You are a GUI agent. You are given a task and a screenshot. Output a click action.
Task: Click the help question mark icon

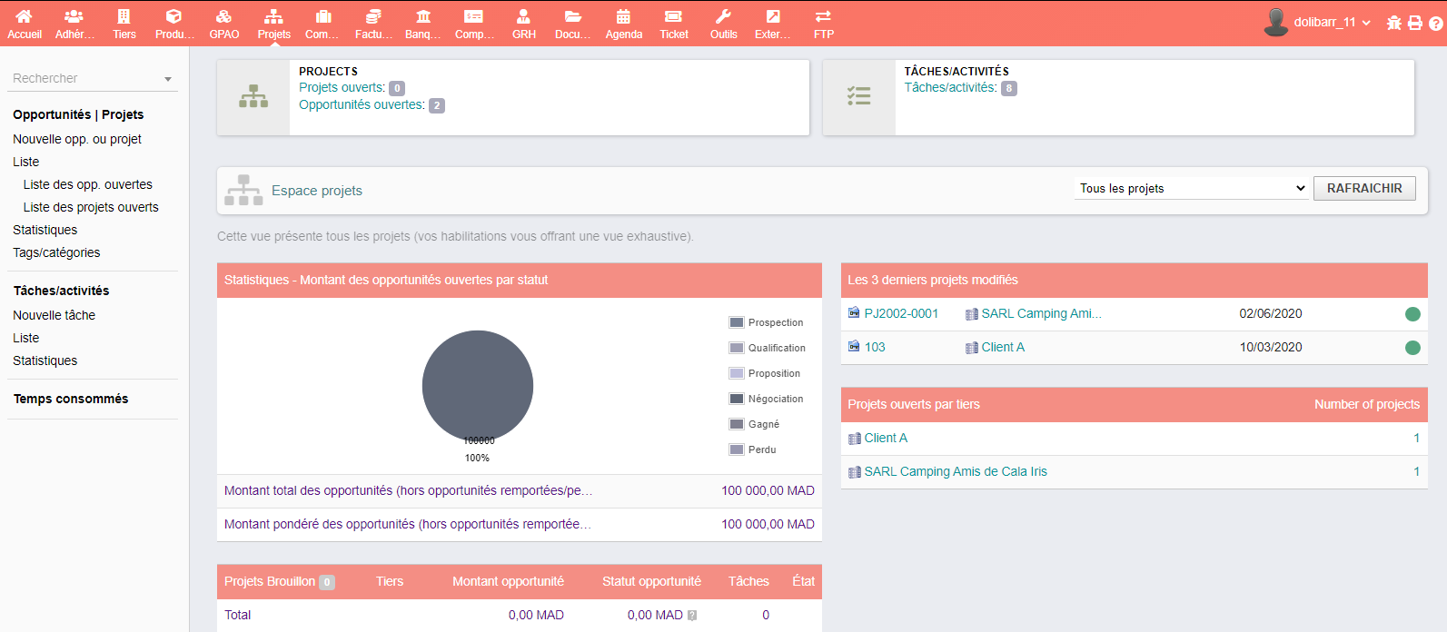(x=1436, y=23)
